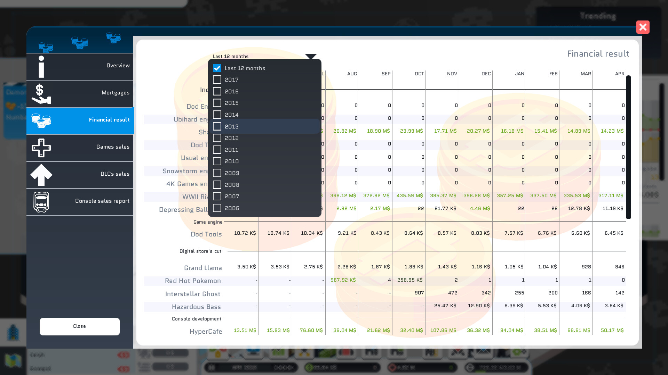Collapse the Last 12 months dropdown arrow

click(310, 56)
